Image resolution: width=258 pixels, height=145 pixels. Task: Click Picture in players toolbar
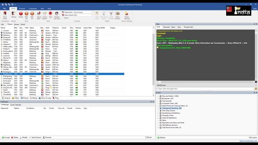25,98
